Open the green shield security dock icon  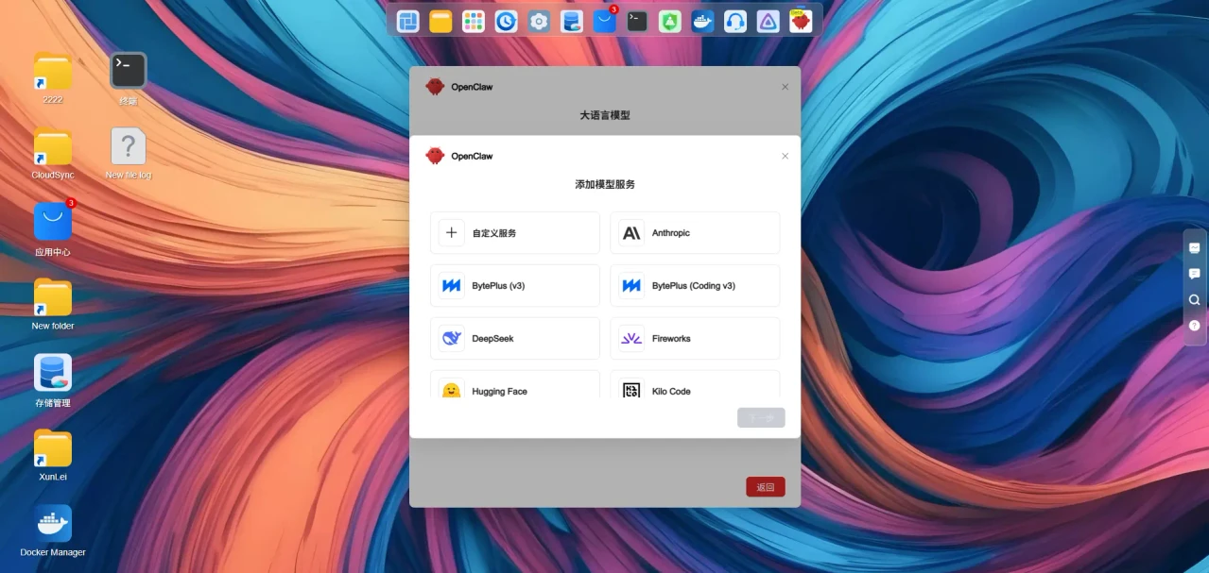click(670, 21)
